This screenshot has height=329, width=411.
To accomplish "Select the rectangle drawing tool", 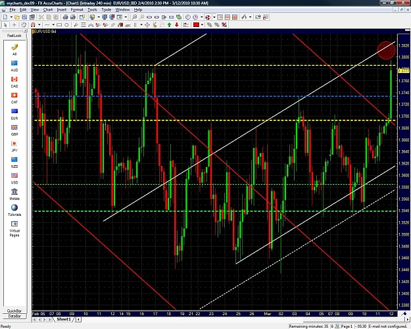I will click(x=59, y=24).
